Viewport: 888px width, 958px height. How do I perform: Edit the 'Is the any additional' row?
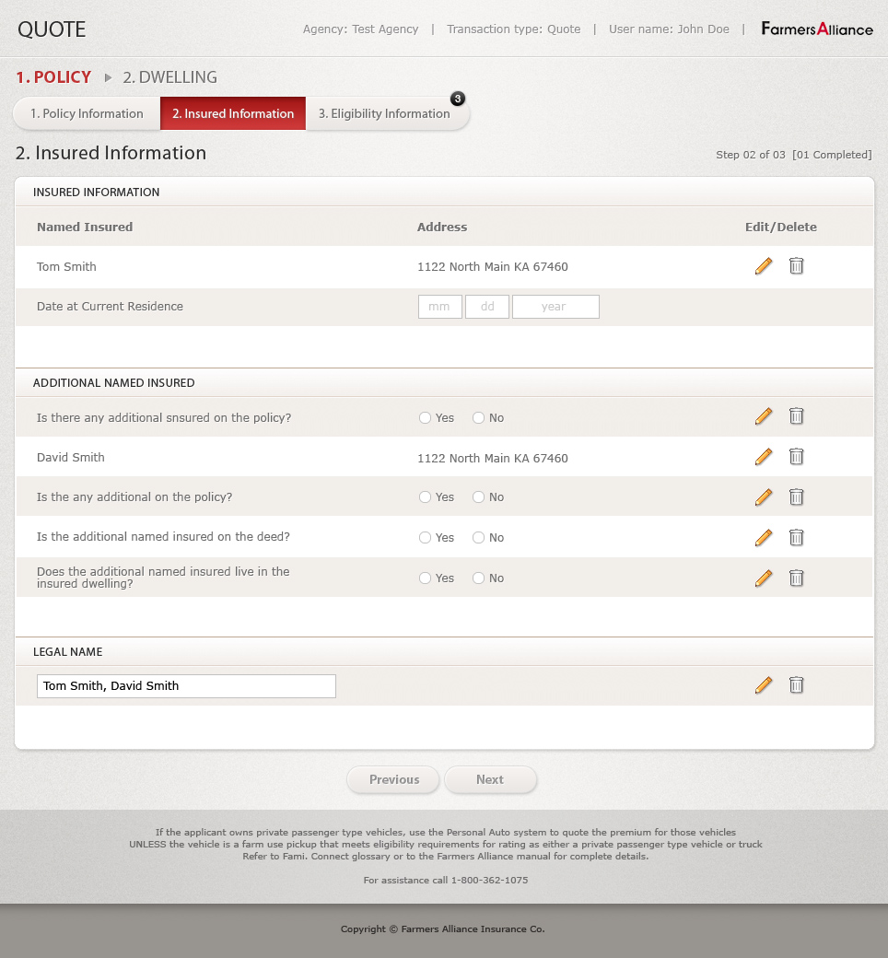point(764,497)
